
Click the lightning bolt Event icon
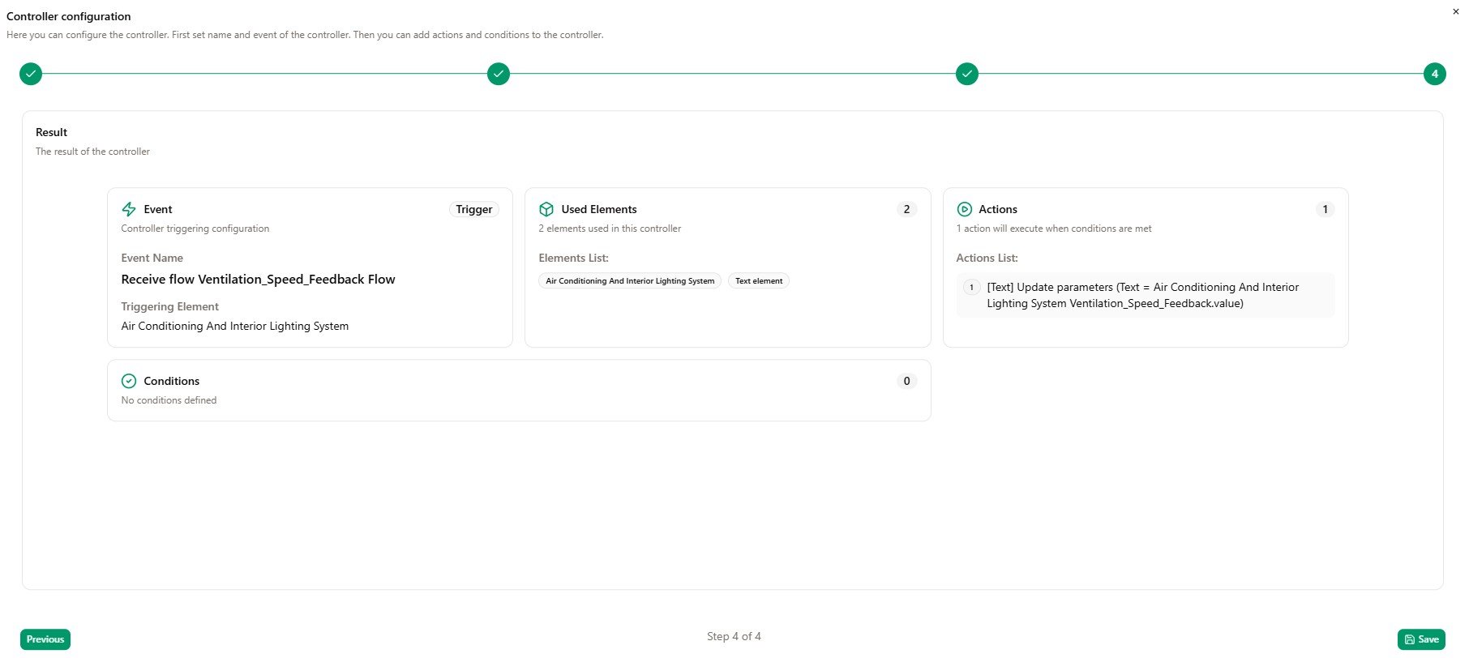tap(129, 209)
